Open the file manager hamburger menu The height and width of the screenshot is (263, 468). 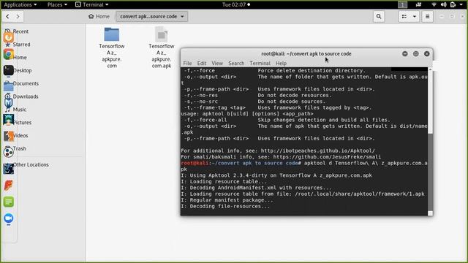point(427,16)
